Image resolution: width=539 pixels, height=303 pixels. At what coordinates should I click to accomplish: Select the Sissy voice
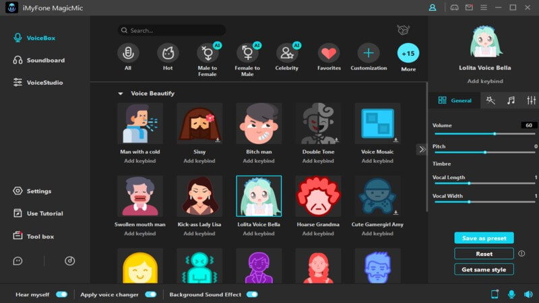click(199, 123)
